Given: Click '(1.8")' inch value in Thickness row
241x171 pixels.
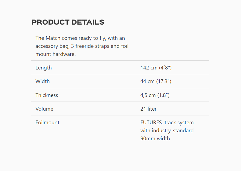Looking at the screenshot, I should pyautogui.click(x=163, y=95).
